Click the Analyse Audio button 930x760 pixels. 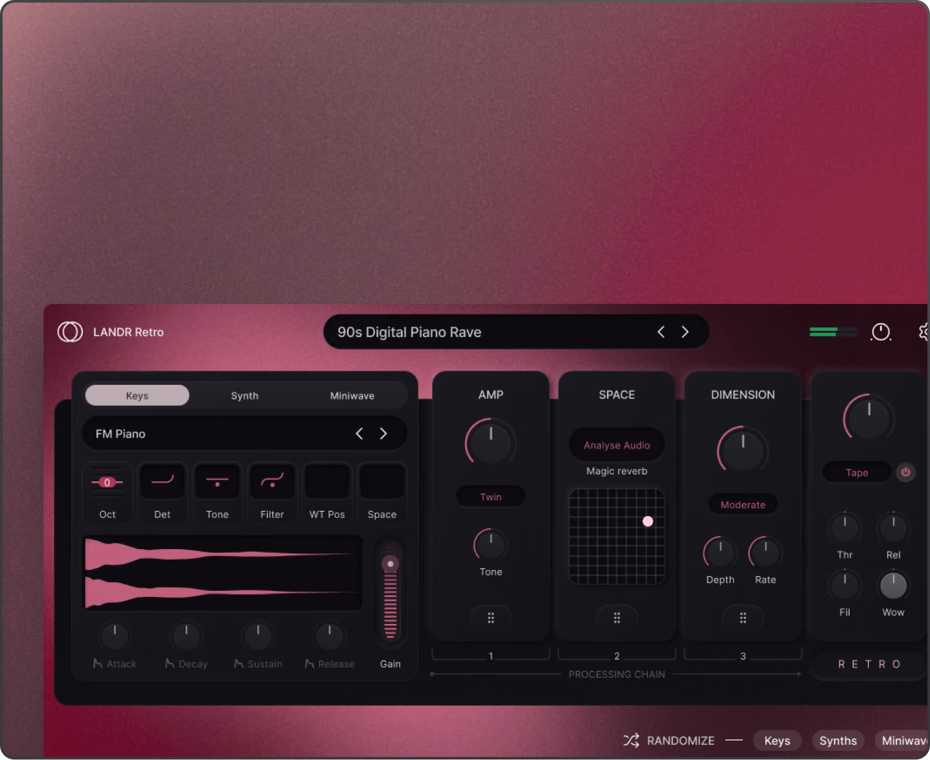617,445
